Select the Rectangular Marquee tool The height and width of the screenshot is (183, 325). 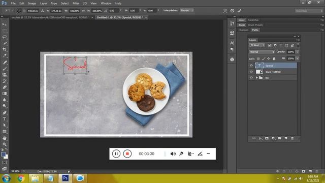5,30
